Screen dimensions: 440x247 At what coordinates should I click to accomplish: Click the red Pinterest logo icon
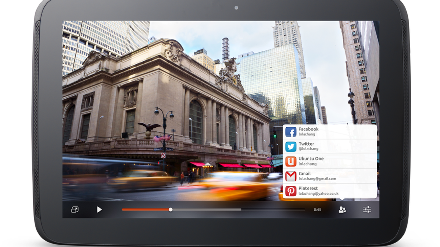(291, 191)
